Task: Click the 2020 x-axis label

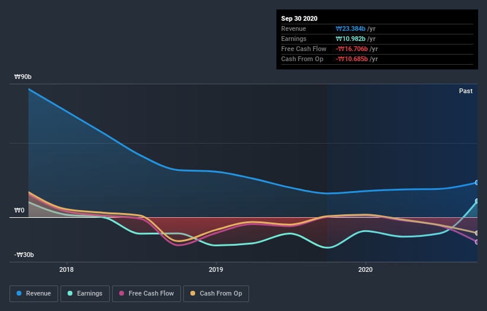Action: (x=365, y=269)
